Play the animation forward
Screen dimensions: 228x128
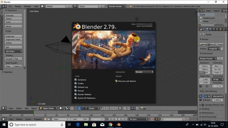pos(119,119)
